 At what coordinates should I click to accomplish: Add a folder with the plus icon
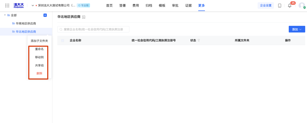pyautogui.click(x=45, y=15)
